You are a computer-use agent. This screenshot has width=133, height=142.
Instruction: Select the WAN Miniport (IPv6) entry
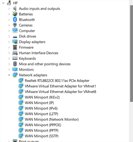click(x=41, y=108)
